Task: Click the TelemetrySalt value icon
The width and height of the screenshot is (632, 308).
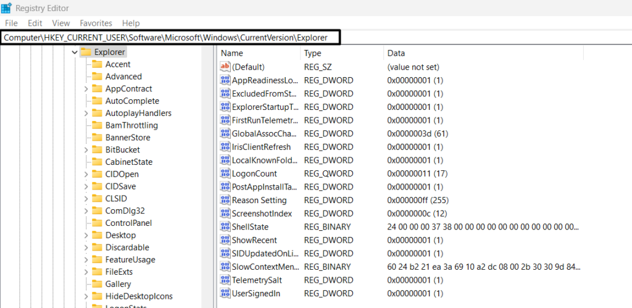Action: coord(225,280)
